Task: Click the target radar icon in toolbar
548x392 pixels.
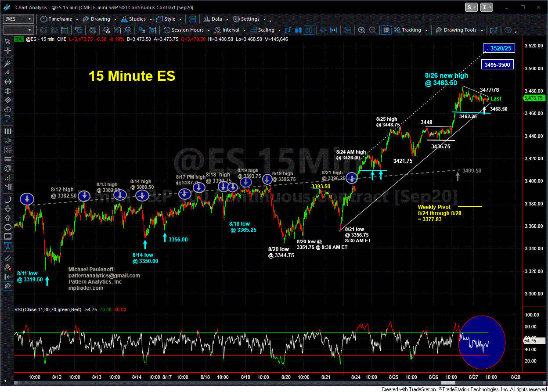Action: point(93,30)
